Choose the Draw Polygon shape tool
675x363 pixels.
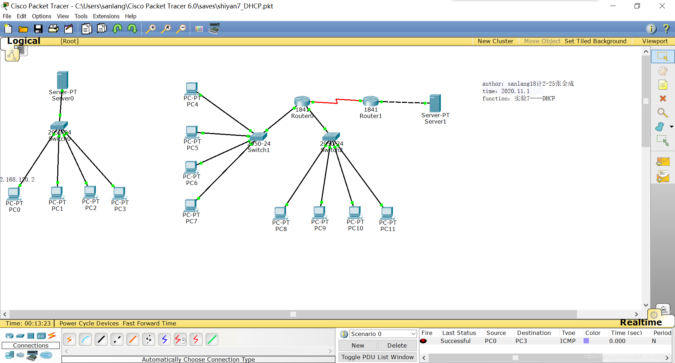660,126
